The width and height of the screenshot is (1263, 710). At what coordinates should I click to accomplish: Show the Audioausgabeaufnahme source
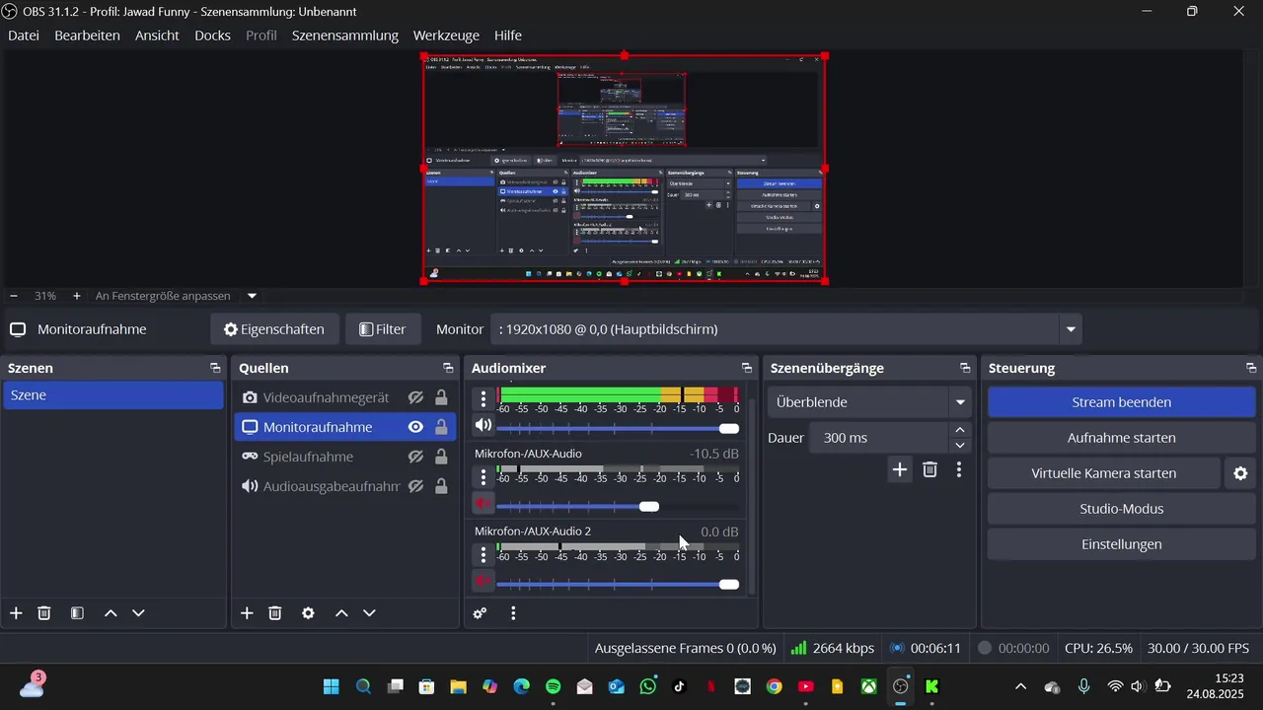pos(415,486)
